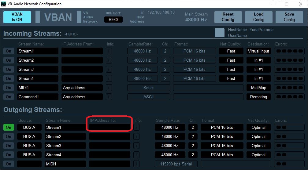308x170 pixels.
Task: Open info icon for incoming Stream1
Action: pos(109,51)
